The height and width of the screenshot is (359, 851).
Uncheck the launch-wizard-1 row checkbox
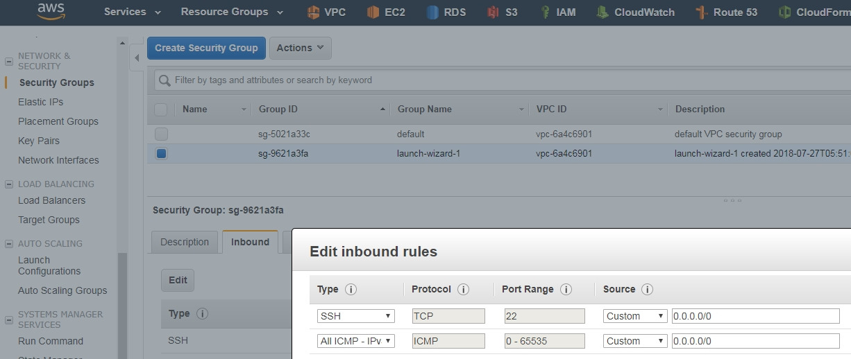pyautogui.click(x=161, y=154)
